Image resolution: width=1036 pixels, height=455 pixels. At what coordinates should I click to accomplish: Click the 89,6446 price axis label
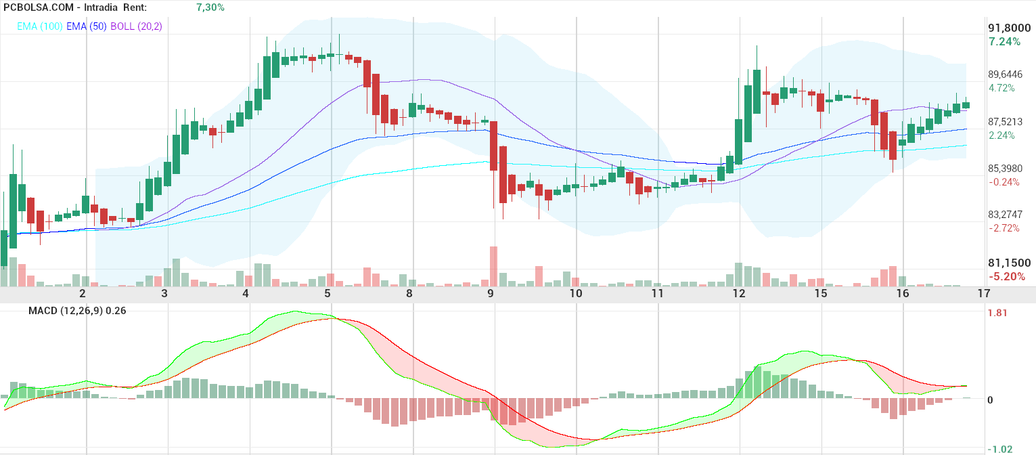tap(1006, 74)
